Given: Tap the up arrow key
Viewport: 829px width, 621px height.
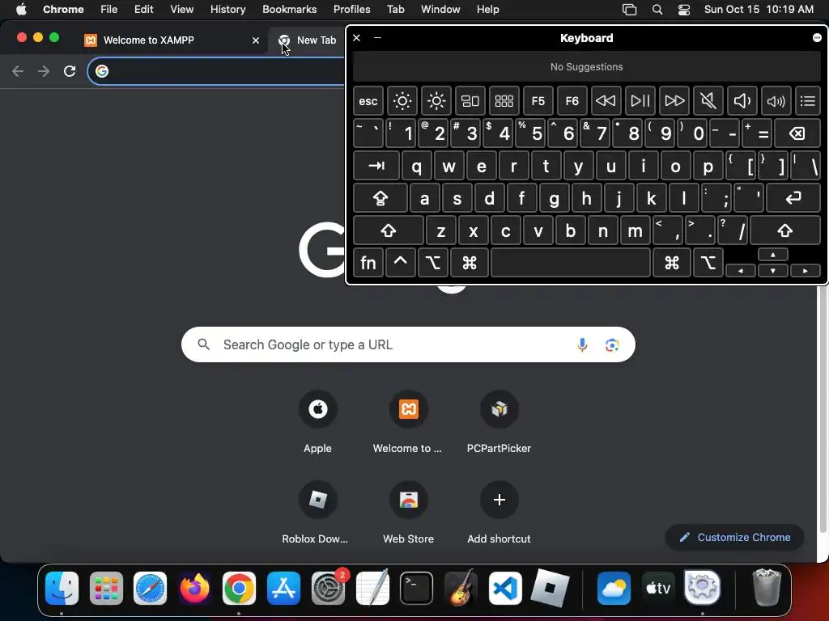Looking at the screenshot, I should click(773, 255).
